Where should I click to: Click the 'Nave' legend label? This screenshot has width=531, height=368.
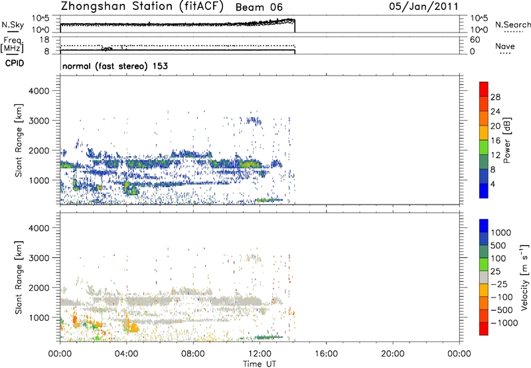(505, 46)
